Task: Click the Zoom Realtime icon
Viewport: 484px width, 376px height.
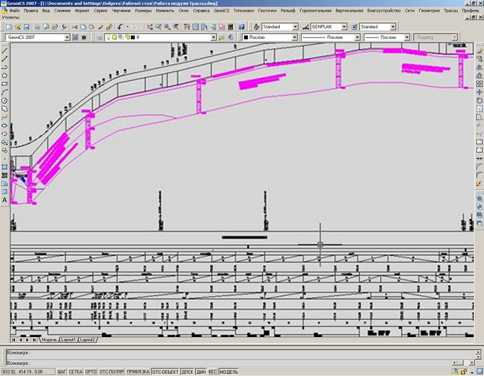Action: 158,27
